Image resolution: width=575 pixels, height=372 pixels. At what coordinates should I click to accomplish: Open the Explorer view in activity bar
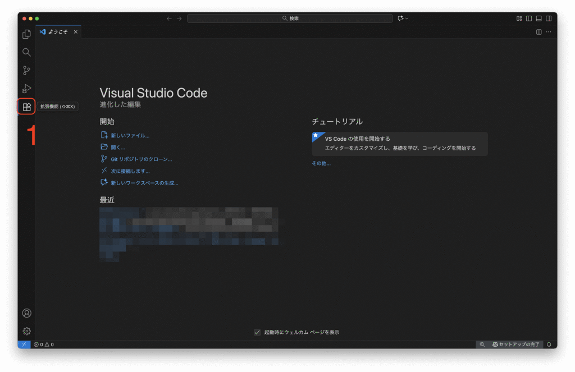26,34
